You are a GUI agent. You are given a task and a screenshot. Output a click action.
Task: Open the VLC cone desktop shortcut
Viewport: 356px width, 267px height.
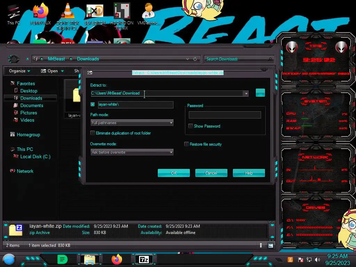click(67, 16)
